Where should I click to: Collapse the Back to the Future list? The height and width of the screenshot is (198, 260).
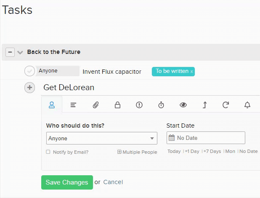click(x=10, y=52)
